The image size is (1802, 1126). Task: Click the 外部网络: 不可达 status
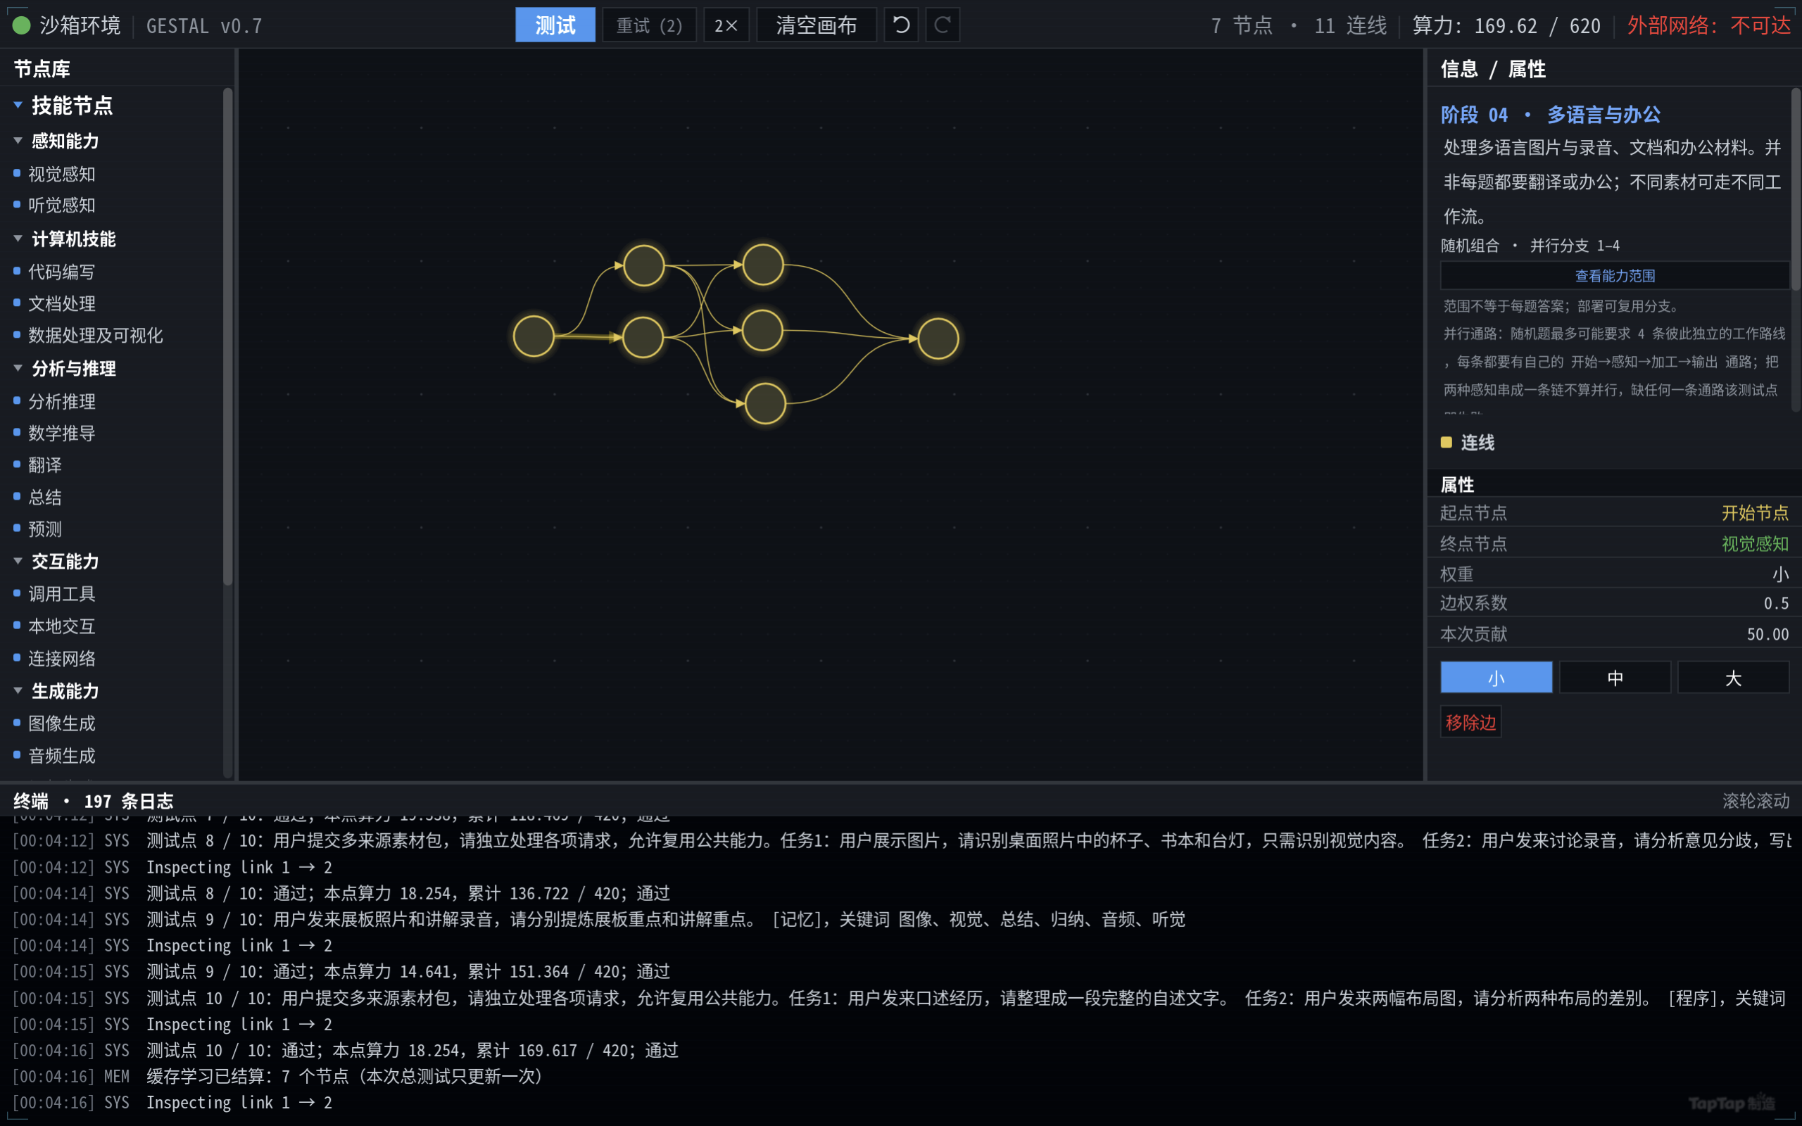pos(1708,25)
